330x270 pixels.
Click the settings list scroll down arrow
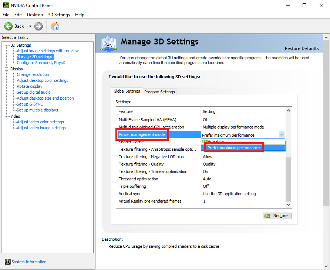(x=288, y=205)
